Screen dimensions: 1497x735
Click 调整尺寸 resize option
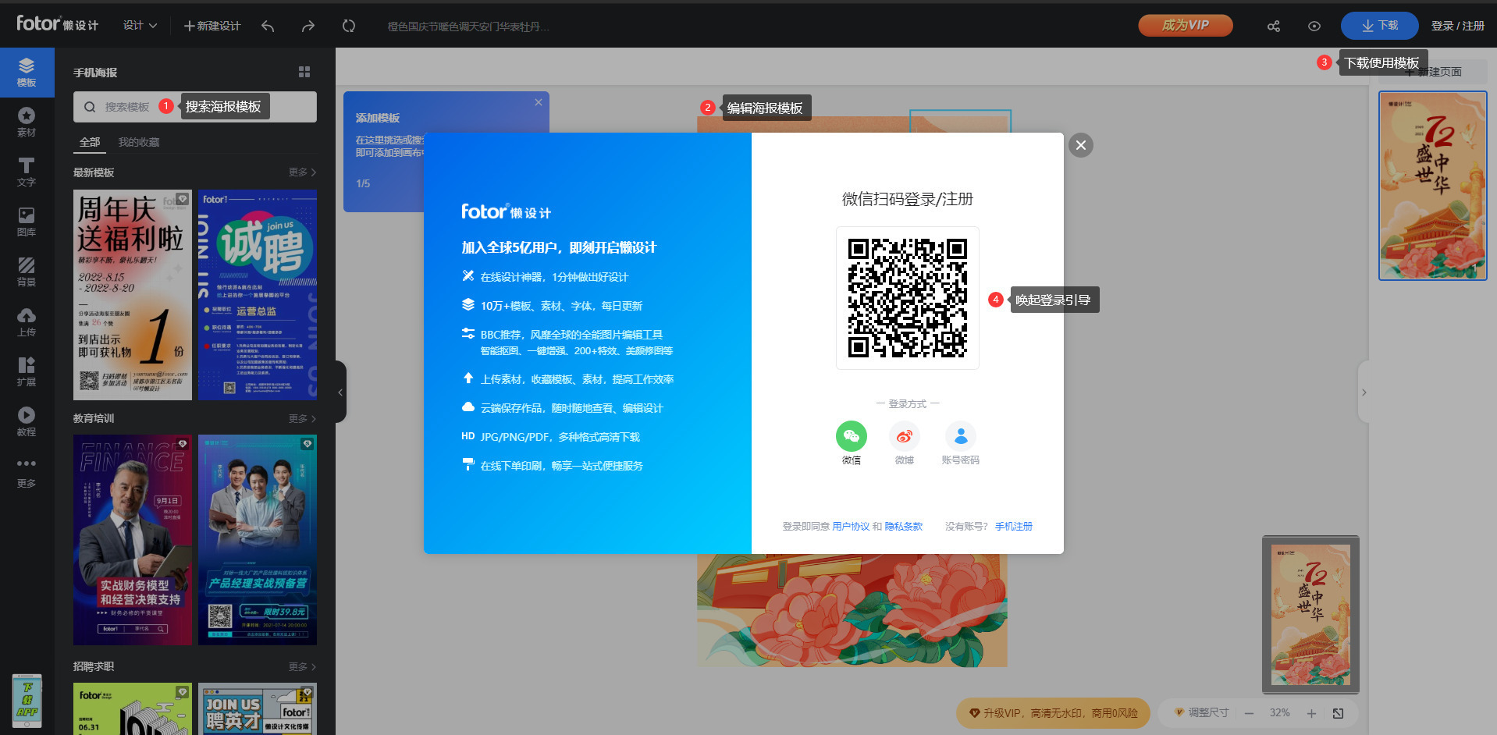point(1201,713)
